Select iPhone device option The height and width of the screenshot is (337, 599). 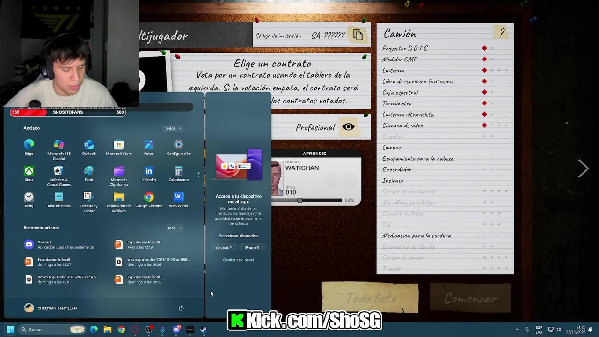(252, 247)
